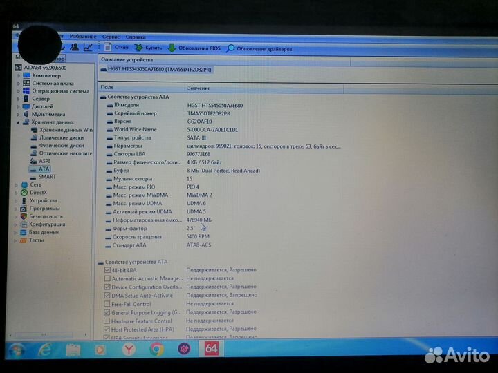Expand the Дисплей node arrow
Screen dimensions: 498x373
point(18,106)
